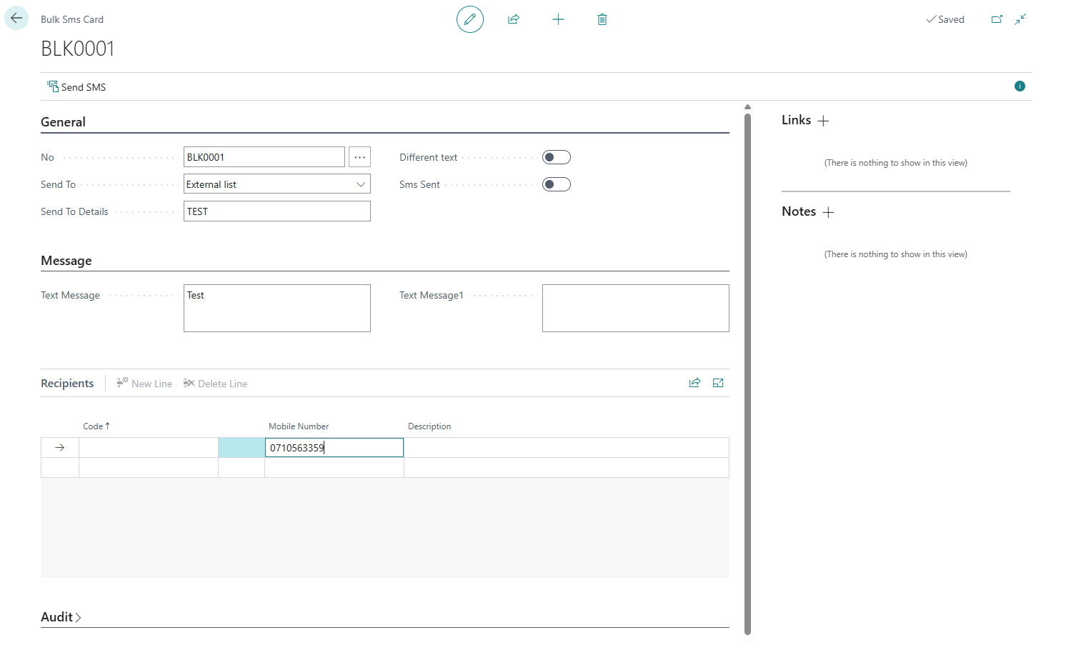
Task: Click the BLK0001 page title
Action: (78, 49)
